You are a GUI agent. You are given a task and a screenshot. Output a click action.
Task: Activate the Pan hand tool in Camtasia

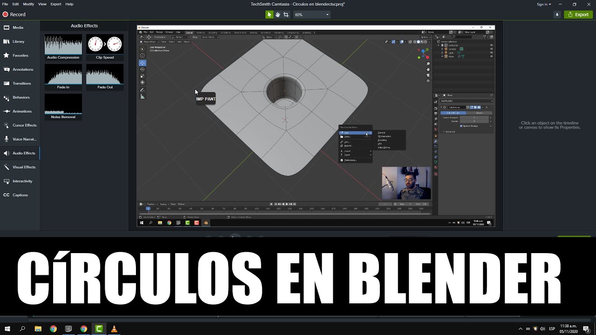(278, 14)
